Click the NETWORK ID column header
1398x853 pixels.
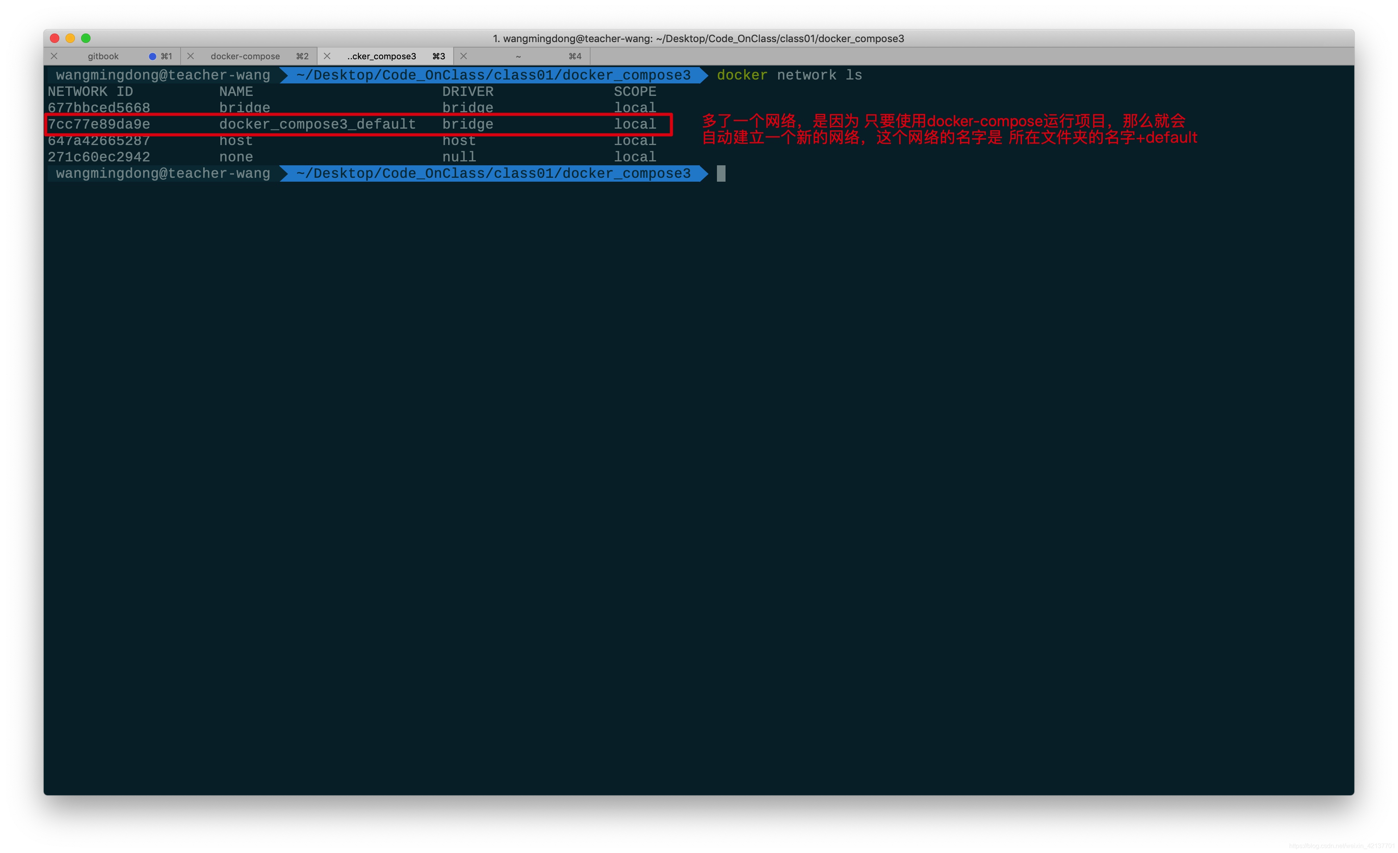(x=90, y=91)
